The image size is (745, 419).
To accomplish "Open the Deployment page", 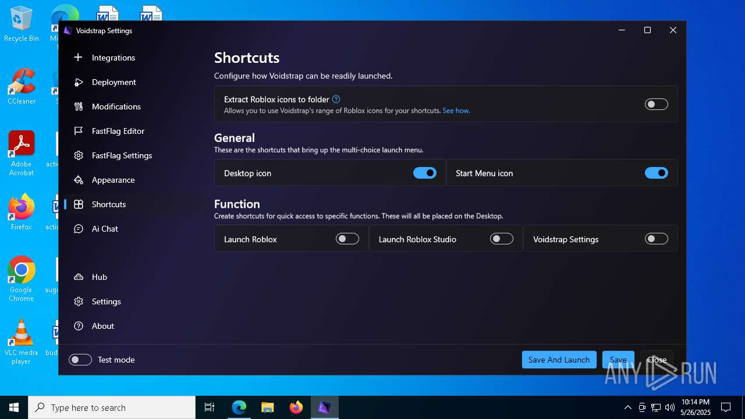I will point(133,82).
